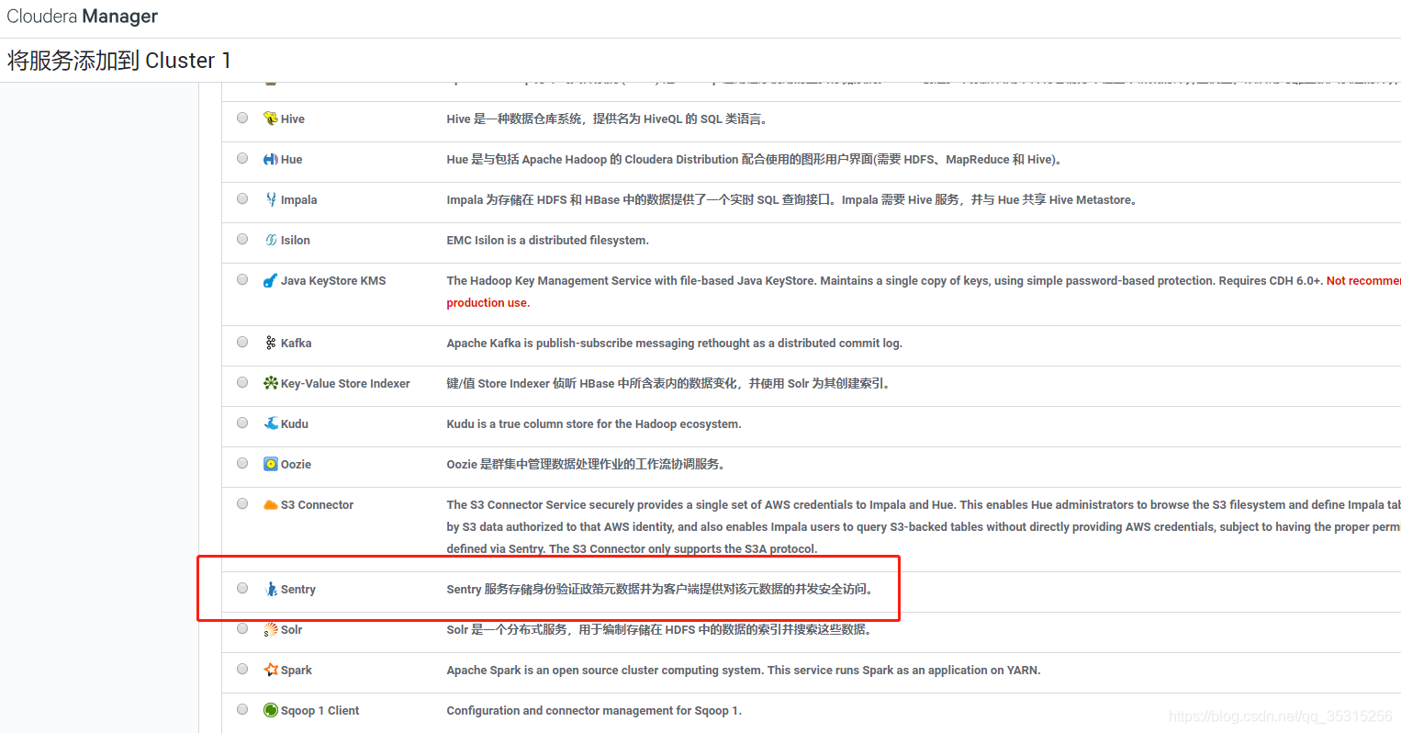Select the Impala radio button
This screenshot has height=733, width=1401.
pyautogui.click(x=242, y=198)
